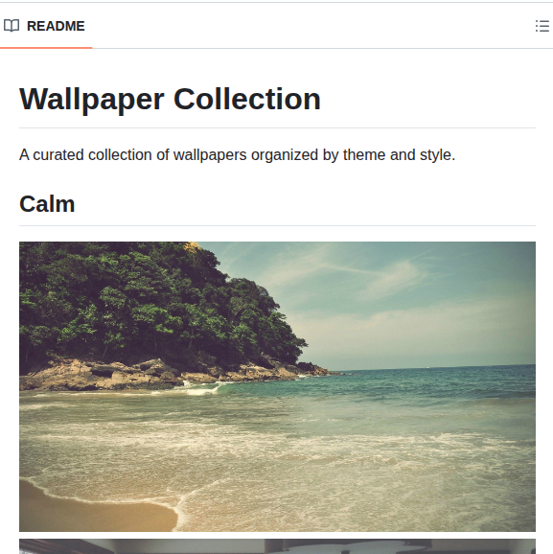Screen dimensions: 553x554
Task: Click the orange underline beneath README tab
Action: [46, 47]
